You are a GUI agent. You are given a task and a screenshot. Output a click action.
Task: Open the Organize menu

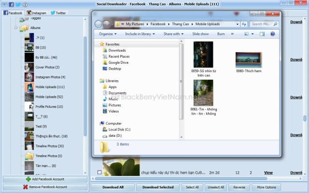108,34
